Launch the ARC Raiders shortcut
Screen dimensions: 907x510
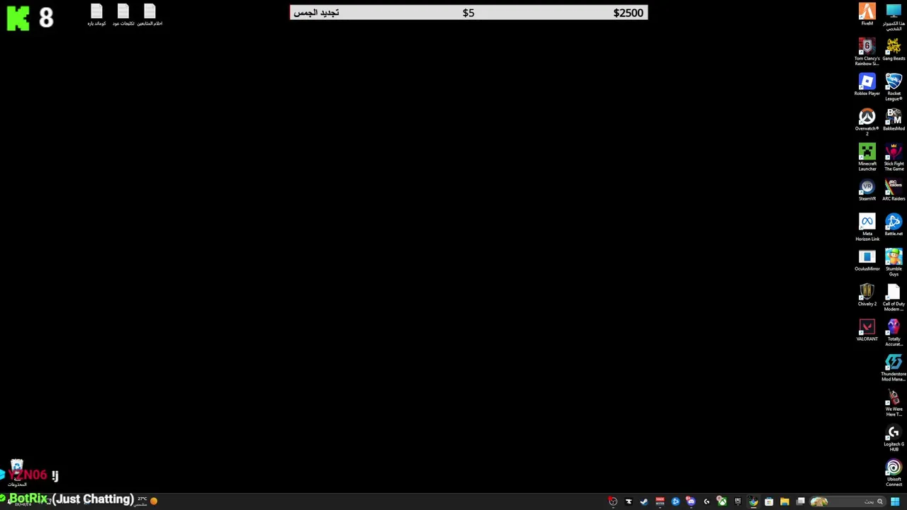click(894, 190)
